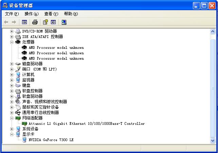Select the third AMD Processor model unknown entry
Image resolution: width=218 pixels, height=153 pixels.
click(56, 58)
